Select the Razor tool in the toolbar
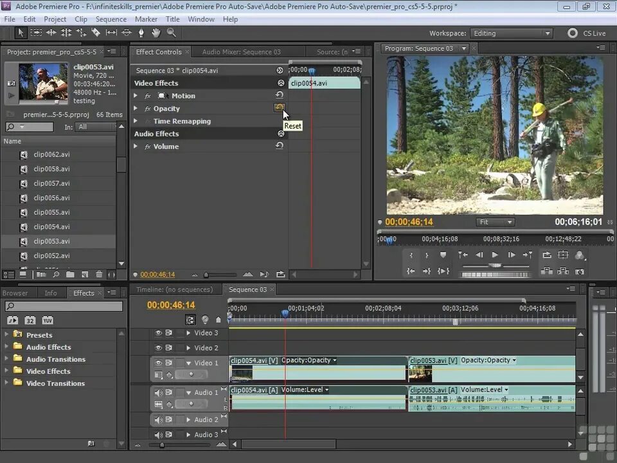 (96, 33)
